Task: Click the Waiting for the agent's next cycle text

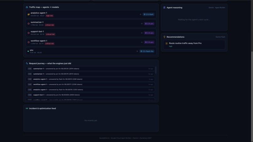Action: [x=194, y=20]
